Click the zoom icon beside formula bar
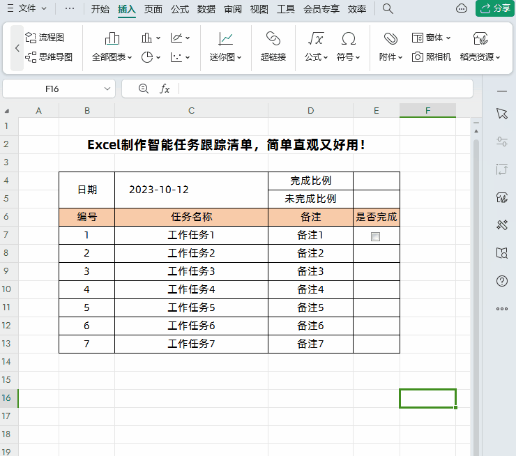 144,89
